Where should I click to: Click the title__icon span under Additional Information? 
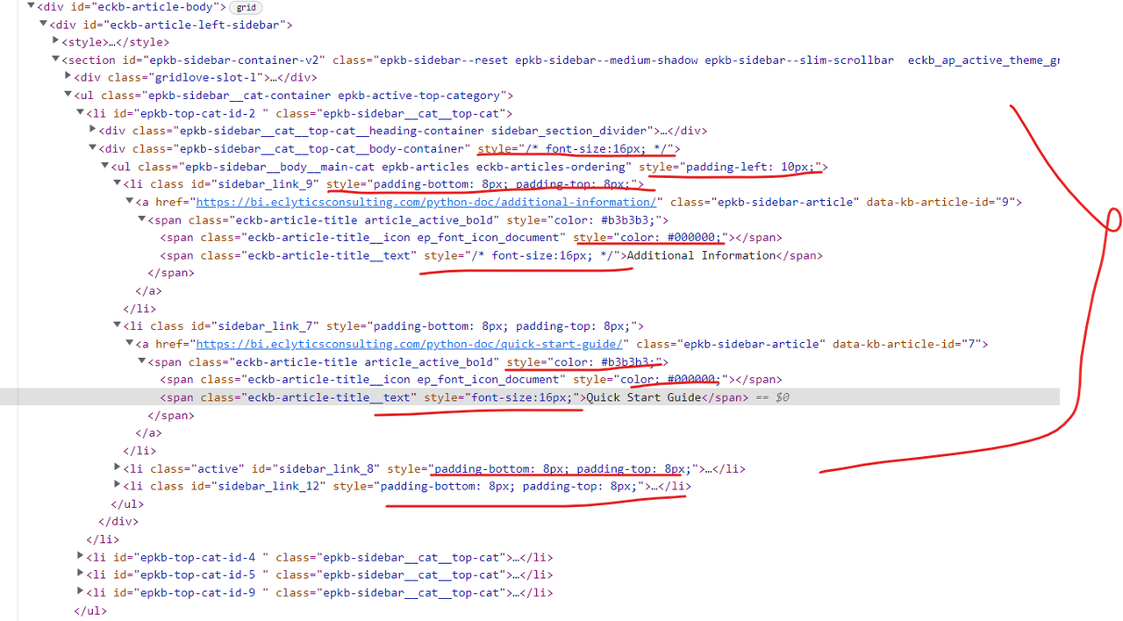[470, 238]
